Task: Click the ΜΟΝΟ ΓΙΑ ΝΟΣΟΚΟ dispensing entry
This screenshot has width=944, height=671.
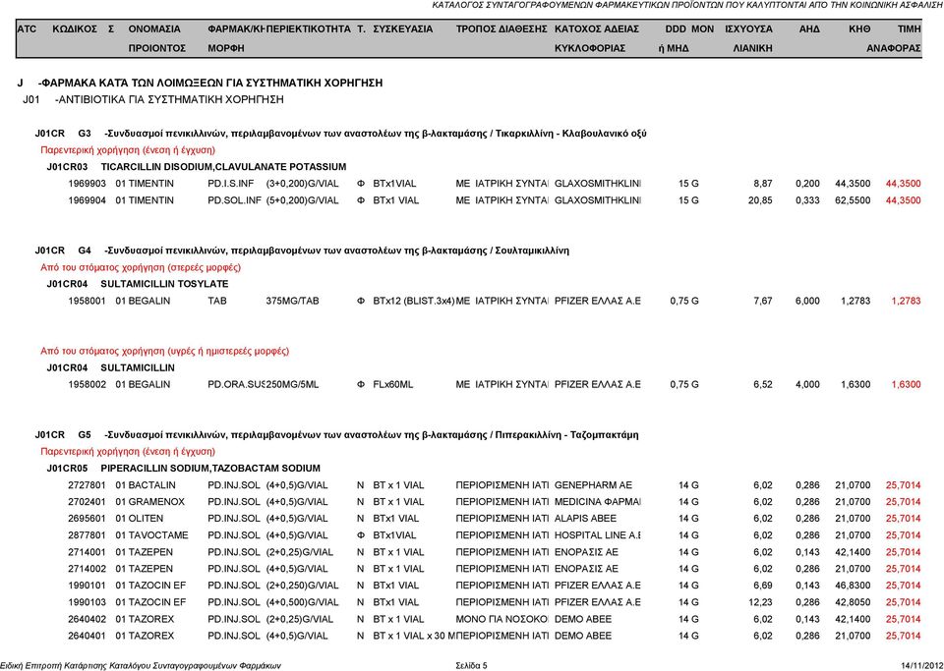Action: click(502, 619)
